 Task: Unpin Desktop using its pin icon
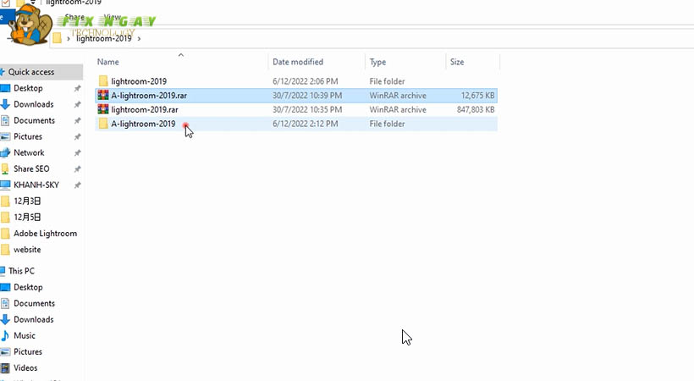point(77,89)
